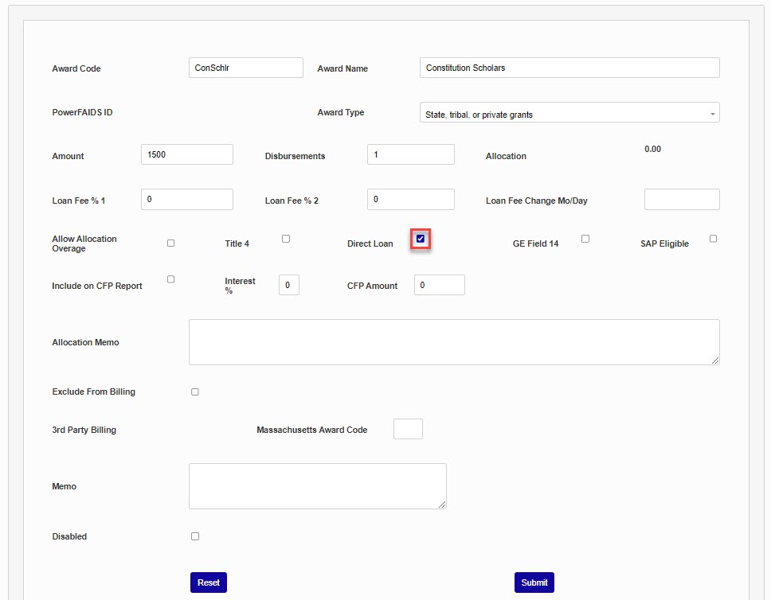Click the CFP Amount input field
This screenshot has width=771, height=600.
[439, 285]
